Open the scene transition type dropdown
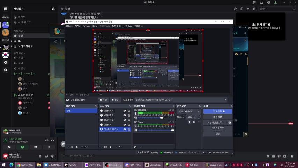This screenshot has width=298, height=168. pyautogui.click(x=189, y=111)
